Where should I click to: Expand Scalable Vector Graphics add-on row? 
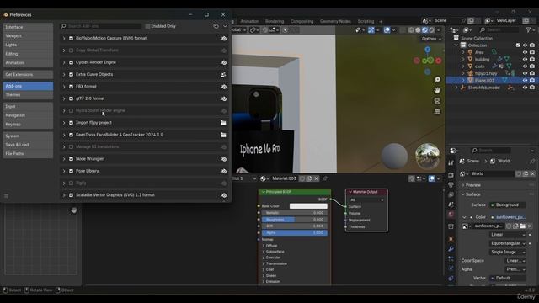click(64, 195)
